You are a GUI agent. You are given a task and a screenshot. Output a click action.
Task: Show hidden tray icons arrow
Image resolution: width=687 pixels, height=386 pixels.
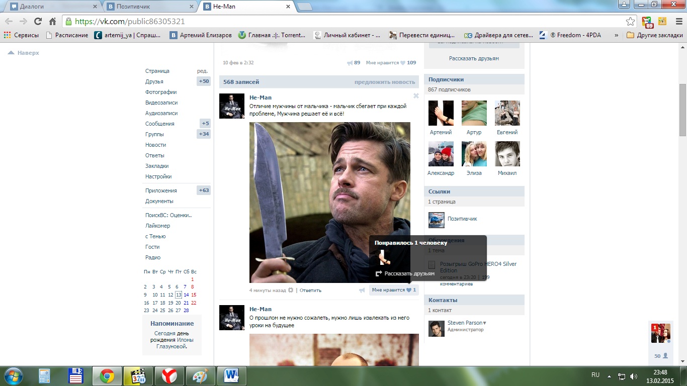tap(610, 376)
